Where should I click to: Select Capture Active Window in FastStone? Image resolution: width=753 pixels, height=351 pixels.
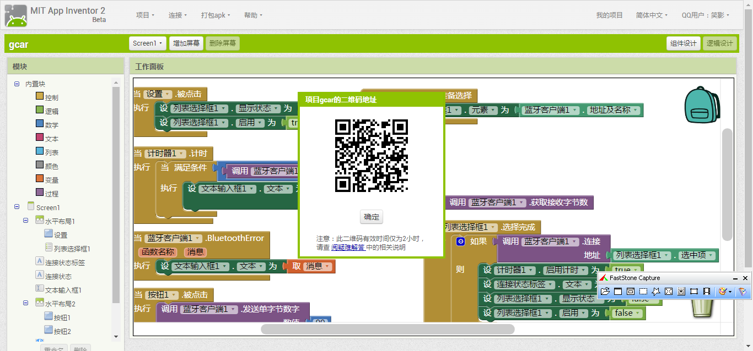point(618,292)
